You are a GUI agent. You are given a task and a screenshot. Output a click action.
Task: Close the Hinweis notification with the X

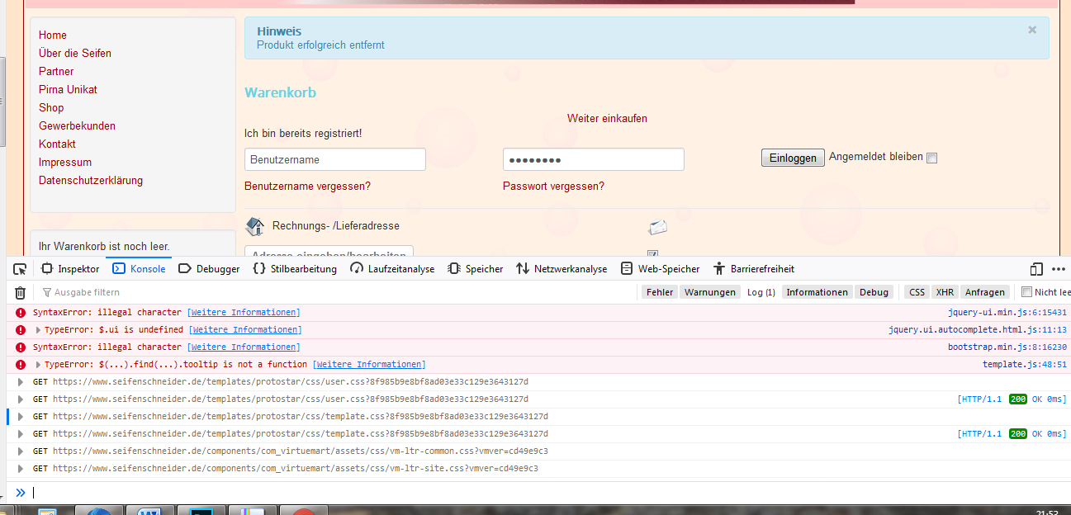1031,30
